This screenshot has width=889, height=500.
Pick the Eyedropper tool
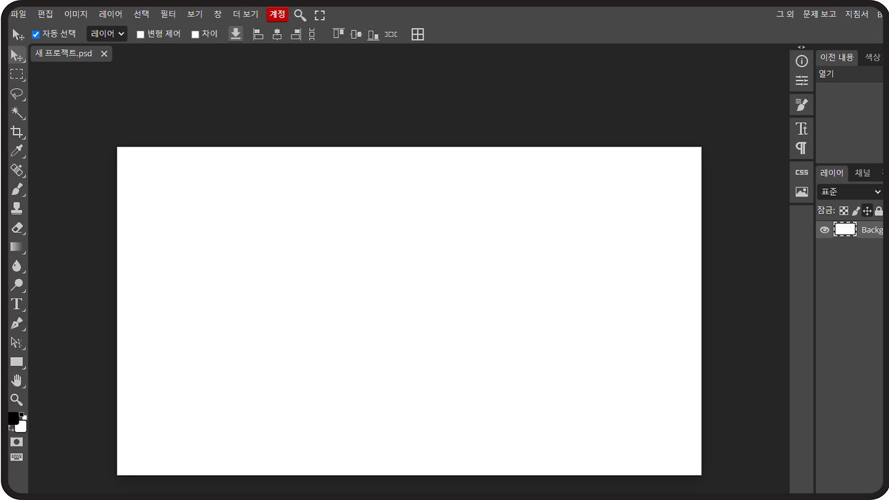tap(17, 151)
